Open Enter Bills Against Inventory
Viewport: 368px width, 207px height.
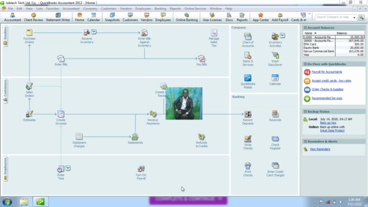coord(144,33)
